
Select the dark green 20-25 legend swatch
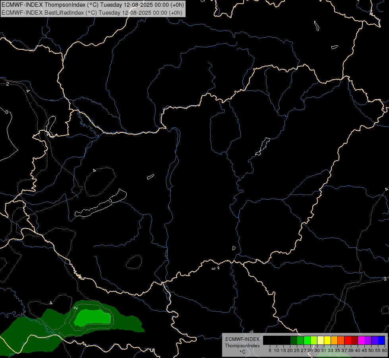294,340
